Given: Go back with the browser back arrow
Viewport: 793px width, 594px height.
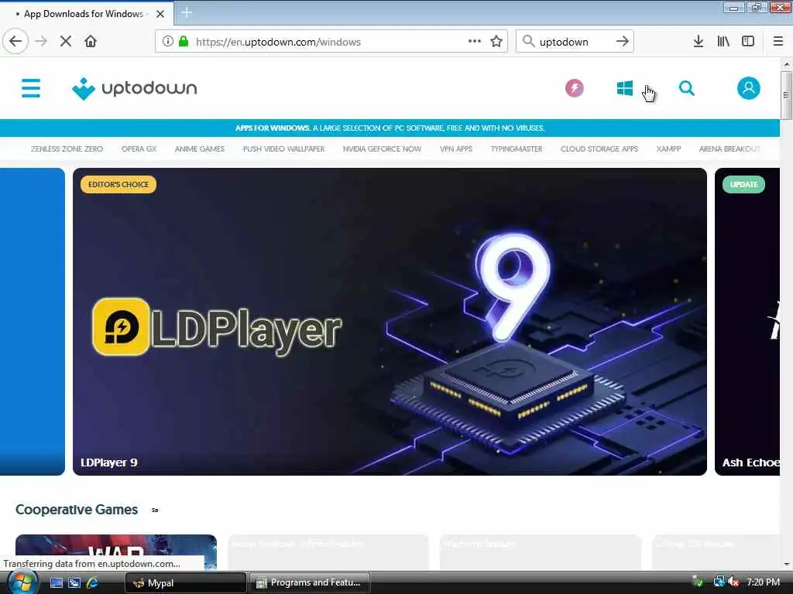Looking at the screenshot, I should (x=15, y=42).
